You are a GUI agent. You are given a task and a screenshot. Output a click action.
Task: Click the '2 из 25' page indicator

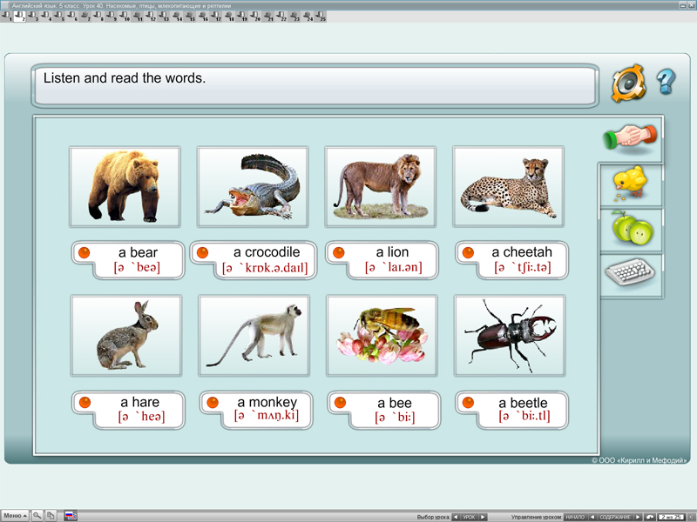(671, 517)
